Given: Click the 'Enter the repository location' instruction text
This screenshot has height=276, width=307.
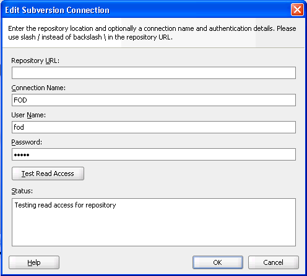Looking at the screenshot, I should [152, 33].
